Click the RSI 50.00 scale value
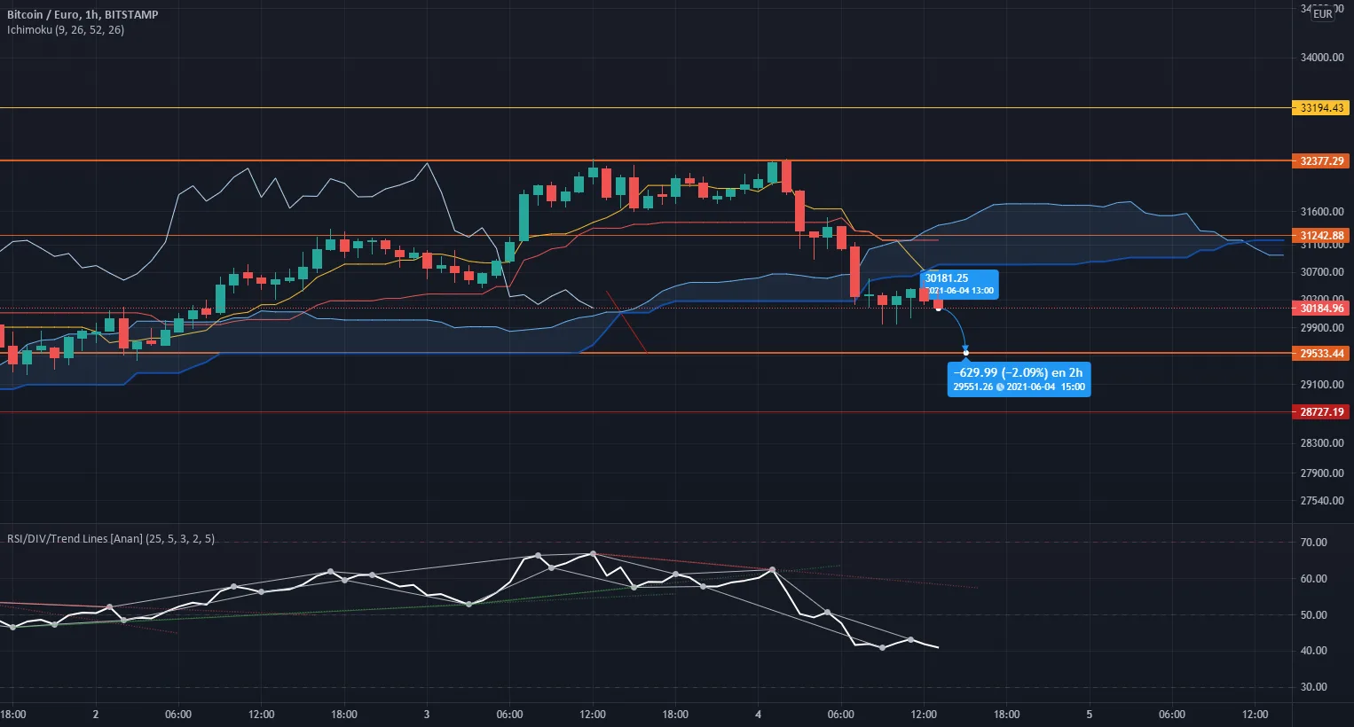 click(x=1314, y=615)
